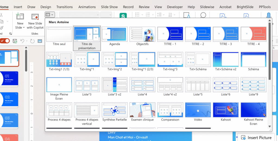
Task: Expand the New Slide dropdown arrow
Action: point(24,27)
